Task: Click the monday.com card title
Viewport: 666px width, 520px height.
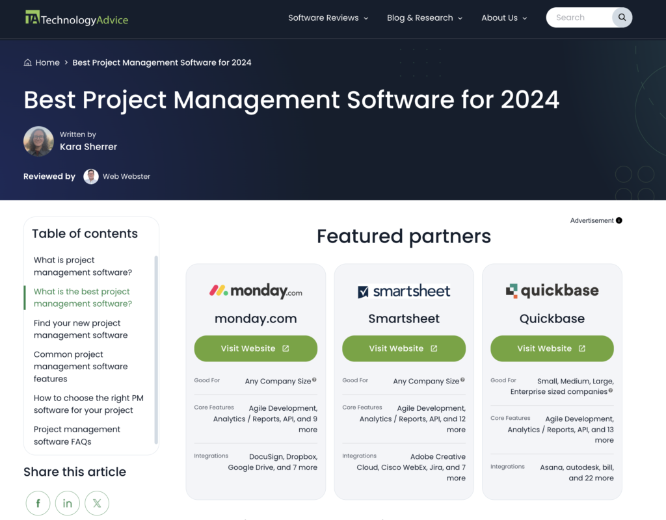Action: click(256, 318)
